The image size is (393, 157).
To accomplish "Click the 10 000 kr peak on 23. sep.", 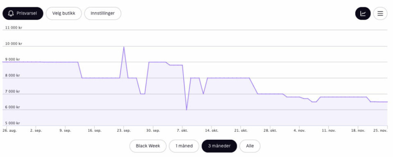I will [124, 47].
